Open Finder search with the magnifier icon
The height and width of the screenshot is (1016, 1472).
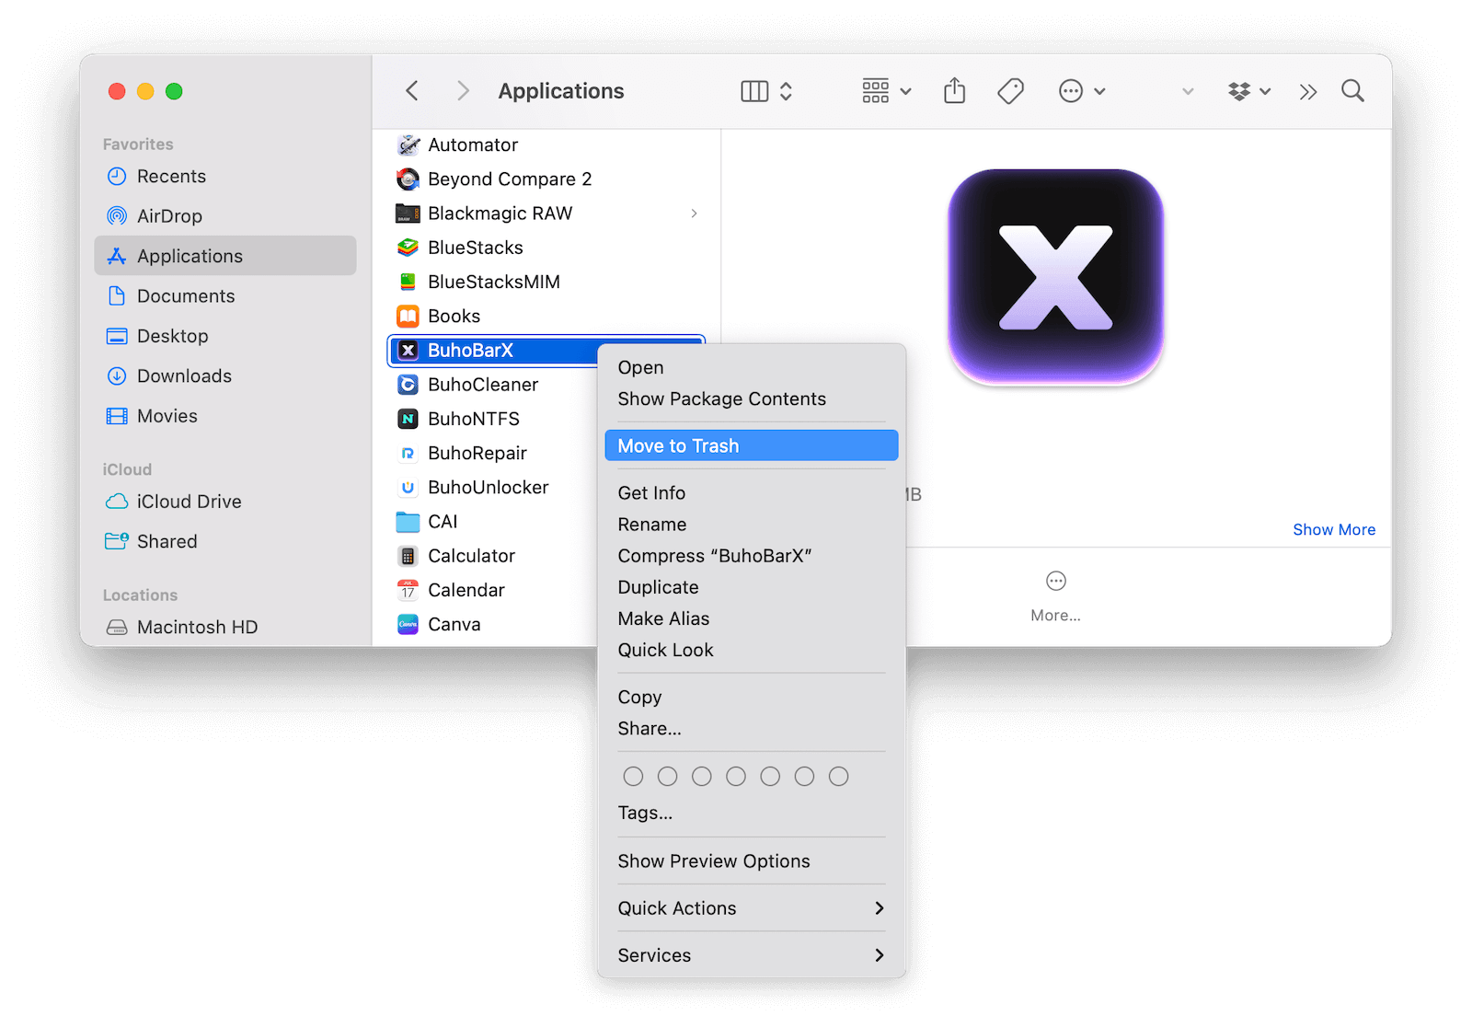1352,90
